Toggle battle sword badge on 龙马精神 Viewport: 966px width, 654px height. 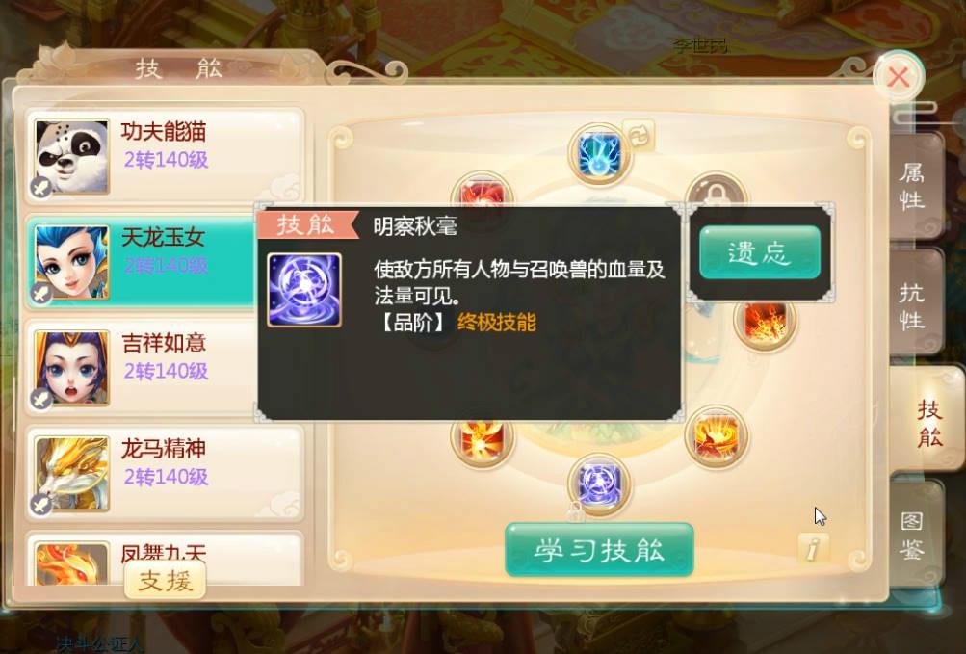(40, 505)
